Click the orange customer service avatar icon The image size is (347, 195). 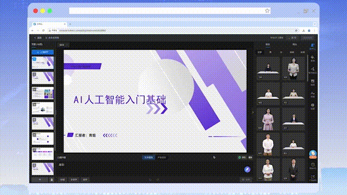coord(313,154)
